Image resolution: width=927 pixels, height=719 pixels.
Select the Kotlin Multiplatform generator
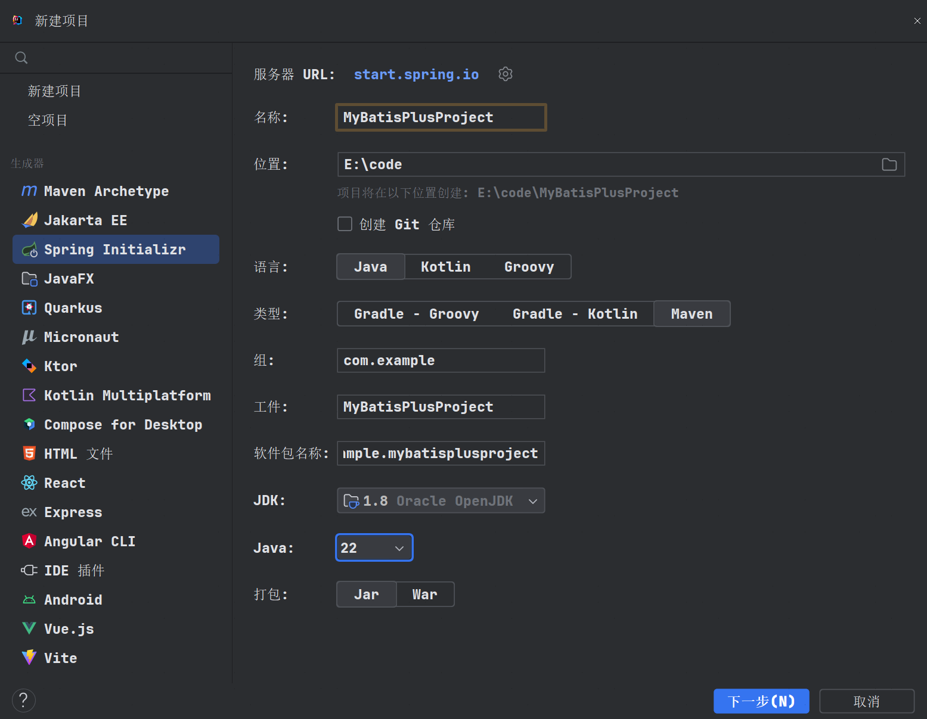click(x=116, y=396)
